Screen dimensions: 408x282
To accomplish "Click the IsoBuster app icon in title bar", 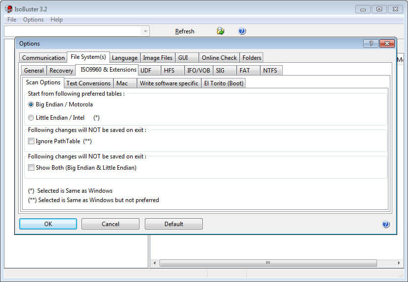I will (x=8, y=9).
